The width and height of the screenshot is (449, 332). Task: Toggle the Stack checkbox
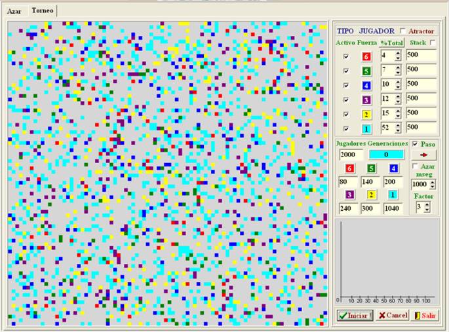pyautogui.click(x=433, y=43)
